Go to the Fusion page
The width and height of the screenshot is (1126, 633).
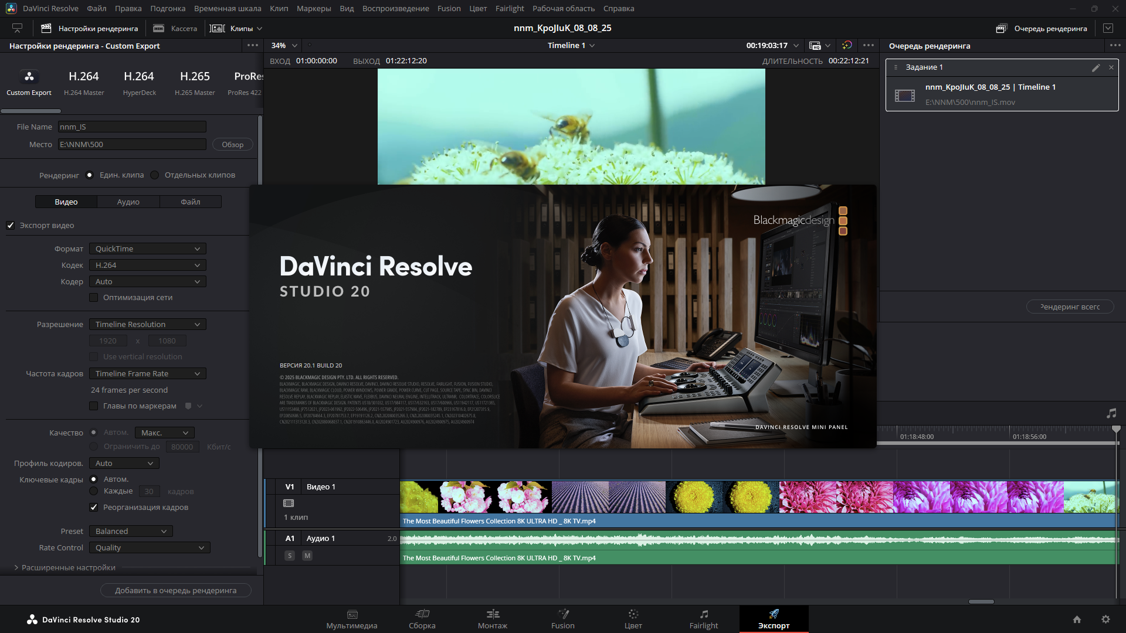click(x=563, y=620)
